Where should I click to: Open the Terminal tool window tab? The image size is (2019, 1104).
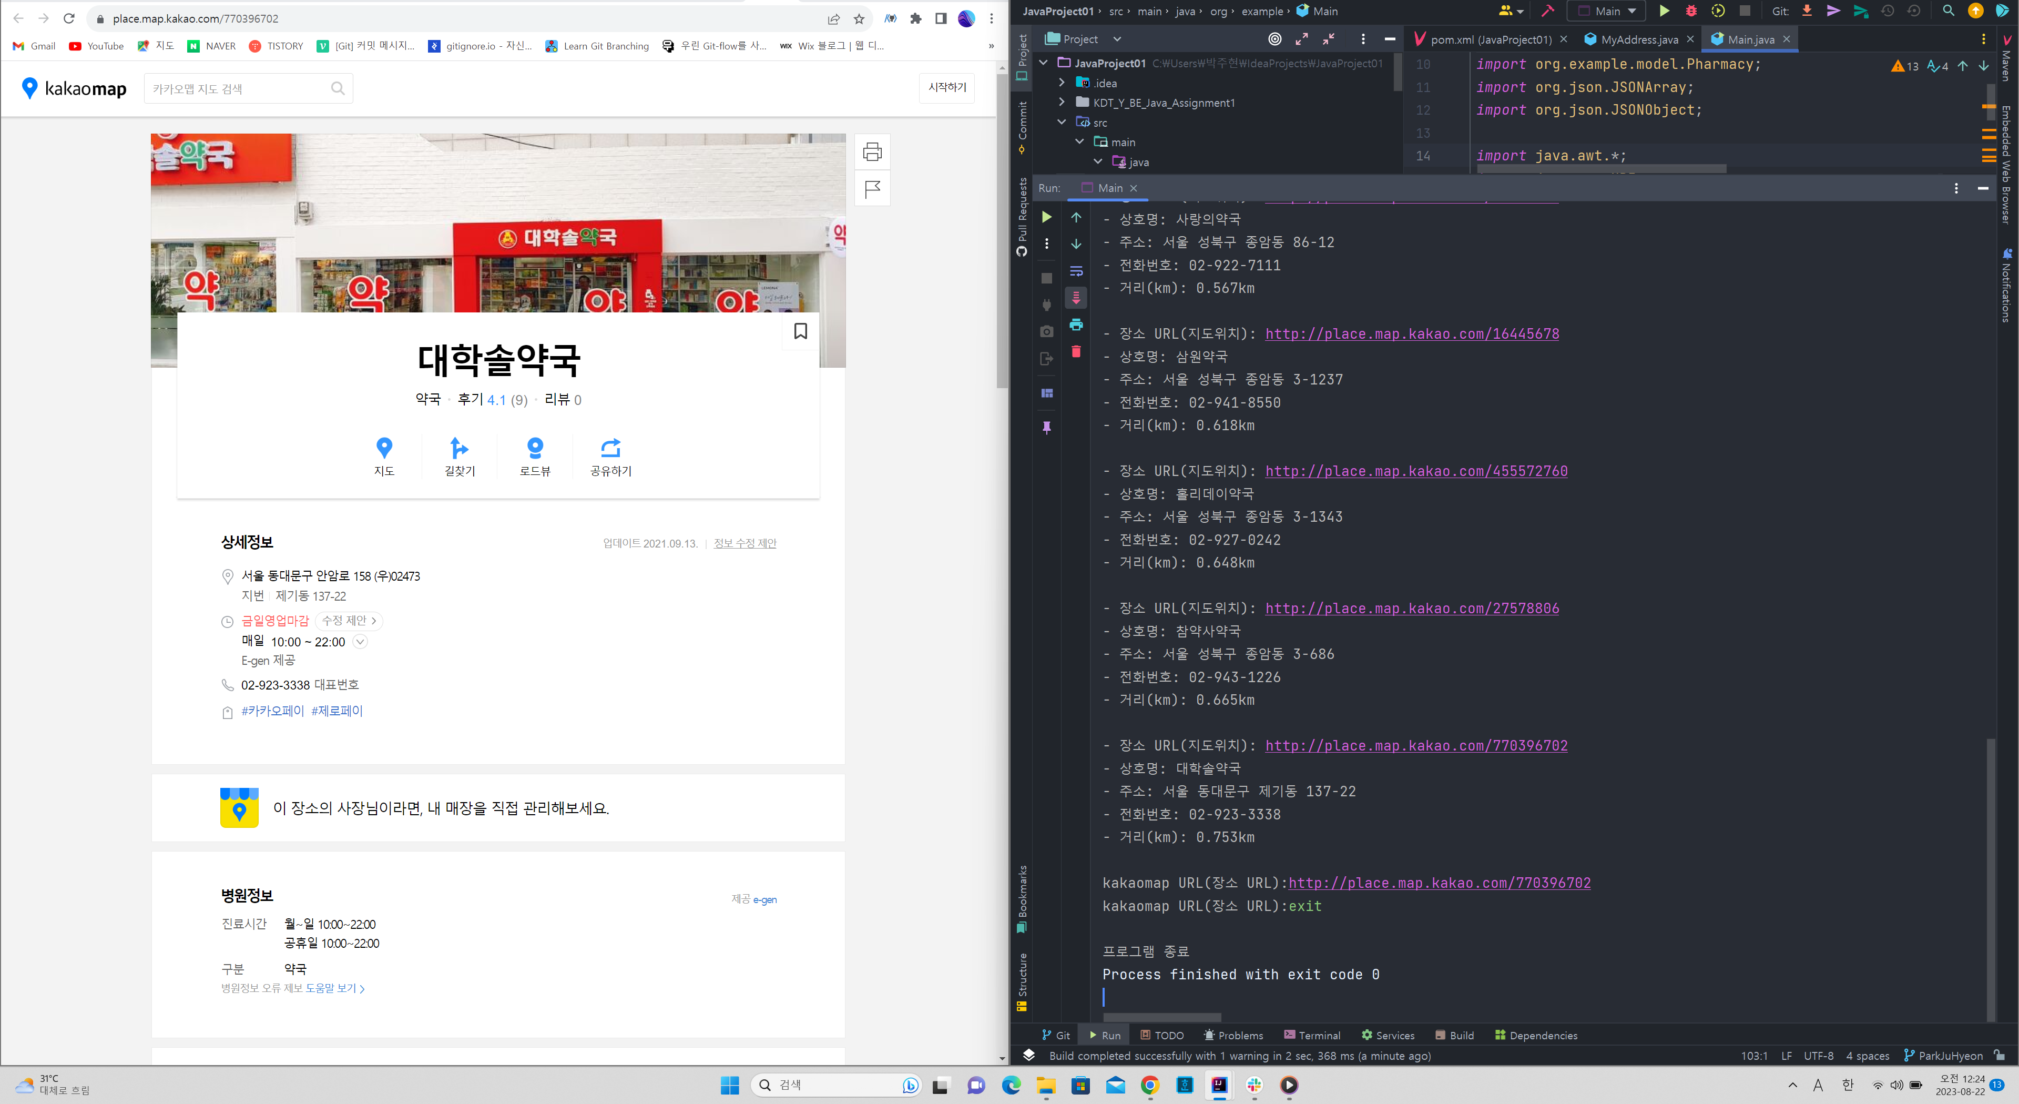1311,1035
